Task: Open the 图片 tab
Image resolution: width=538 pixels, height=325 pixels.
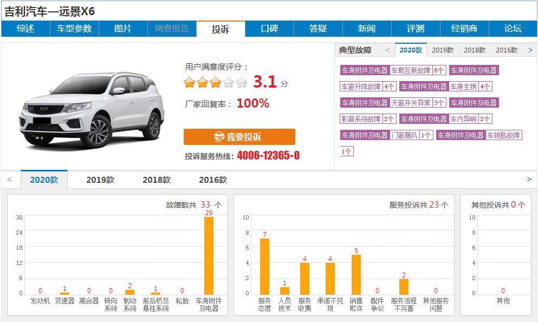Action: tap(123, 29)
